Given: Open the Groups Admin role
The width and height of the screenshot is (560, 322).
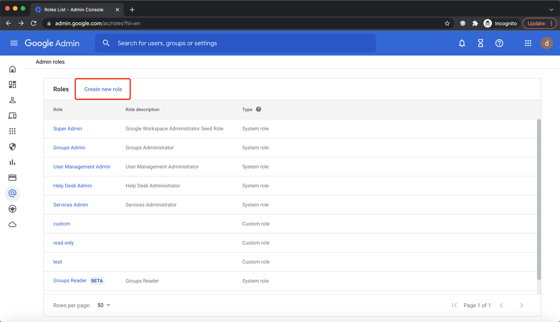Looking at the screenshot, I should pos(69,148).
